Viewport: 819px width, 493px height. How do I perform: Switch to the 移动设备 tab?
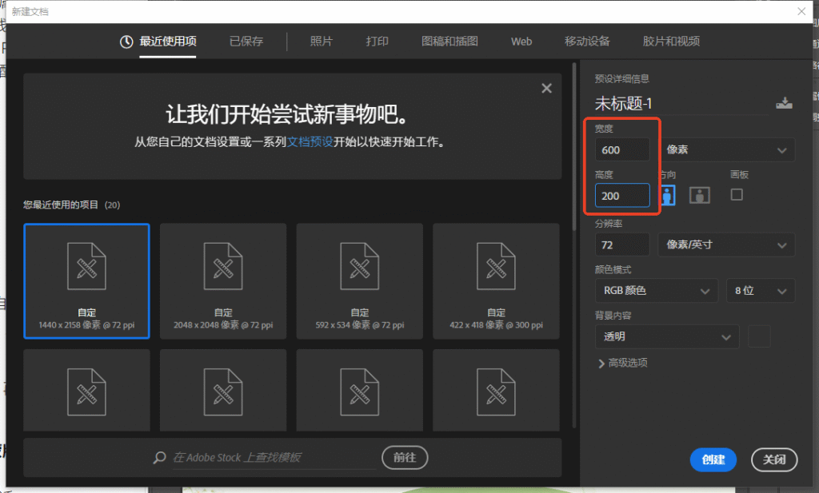click(587, 42)
